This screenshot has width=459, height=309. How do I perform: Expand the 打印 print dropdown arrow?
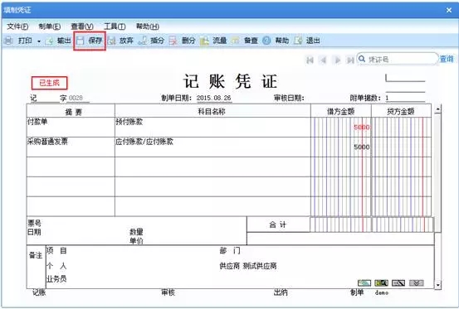click(39, 41)
